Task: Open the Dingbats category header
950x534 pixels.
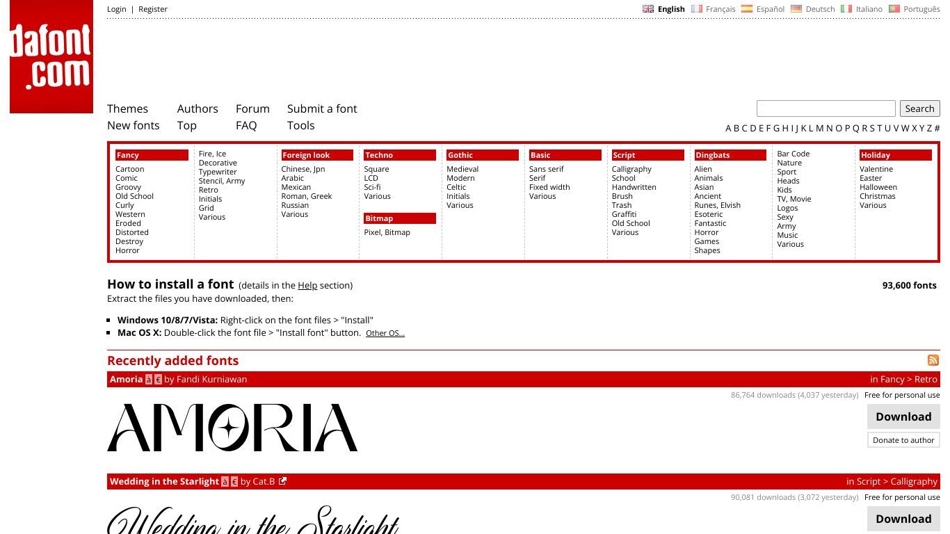Action: (730, 155)
